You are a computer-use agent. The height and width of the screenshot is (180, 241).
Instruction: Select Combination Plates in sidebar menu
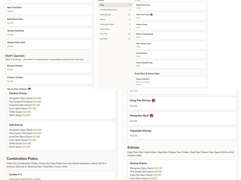click(115, 24)
